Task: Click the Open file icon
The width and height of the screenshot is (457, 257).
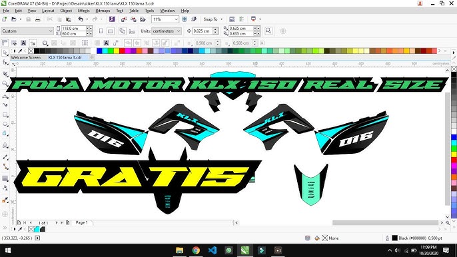Action: pos(14,19)
